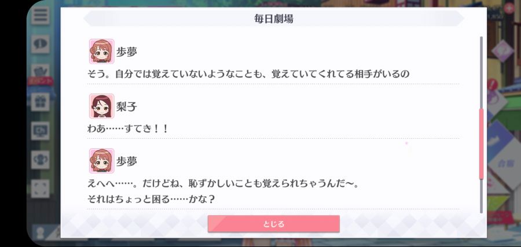Click the 毎日劇場 title header
521x247 pixels.
[x=274, y=19]
